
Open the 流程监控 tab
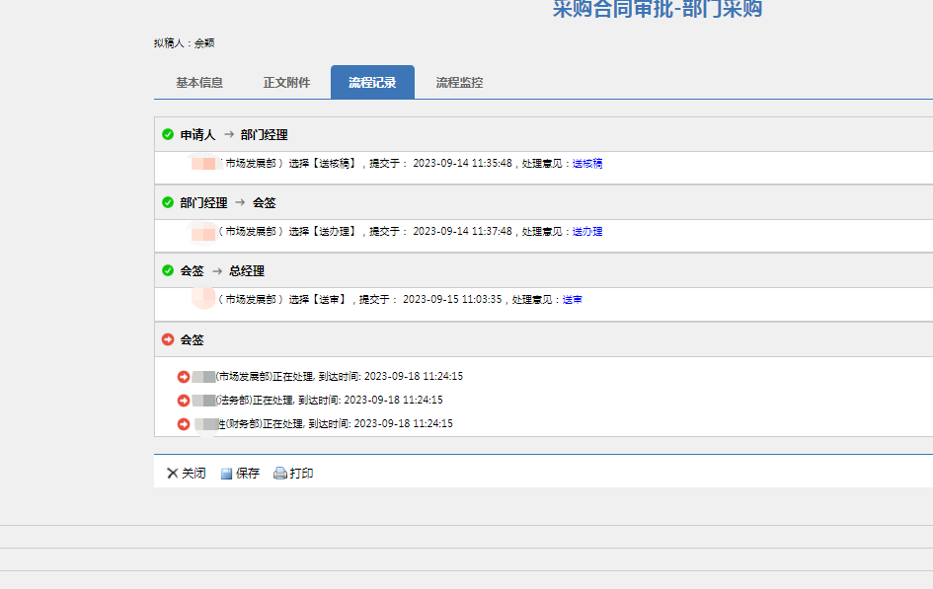pos(459,83)
